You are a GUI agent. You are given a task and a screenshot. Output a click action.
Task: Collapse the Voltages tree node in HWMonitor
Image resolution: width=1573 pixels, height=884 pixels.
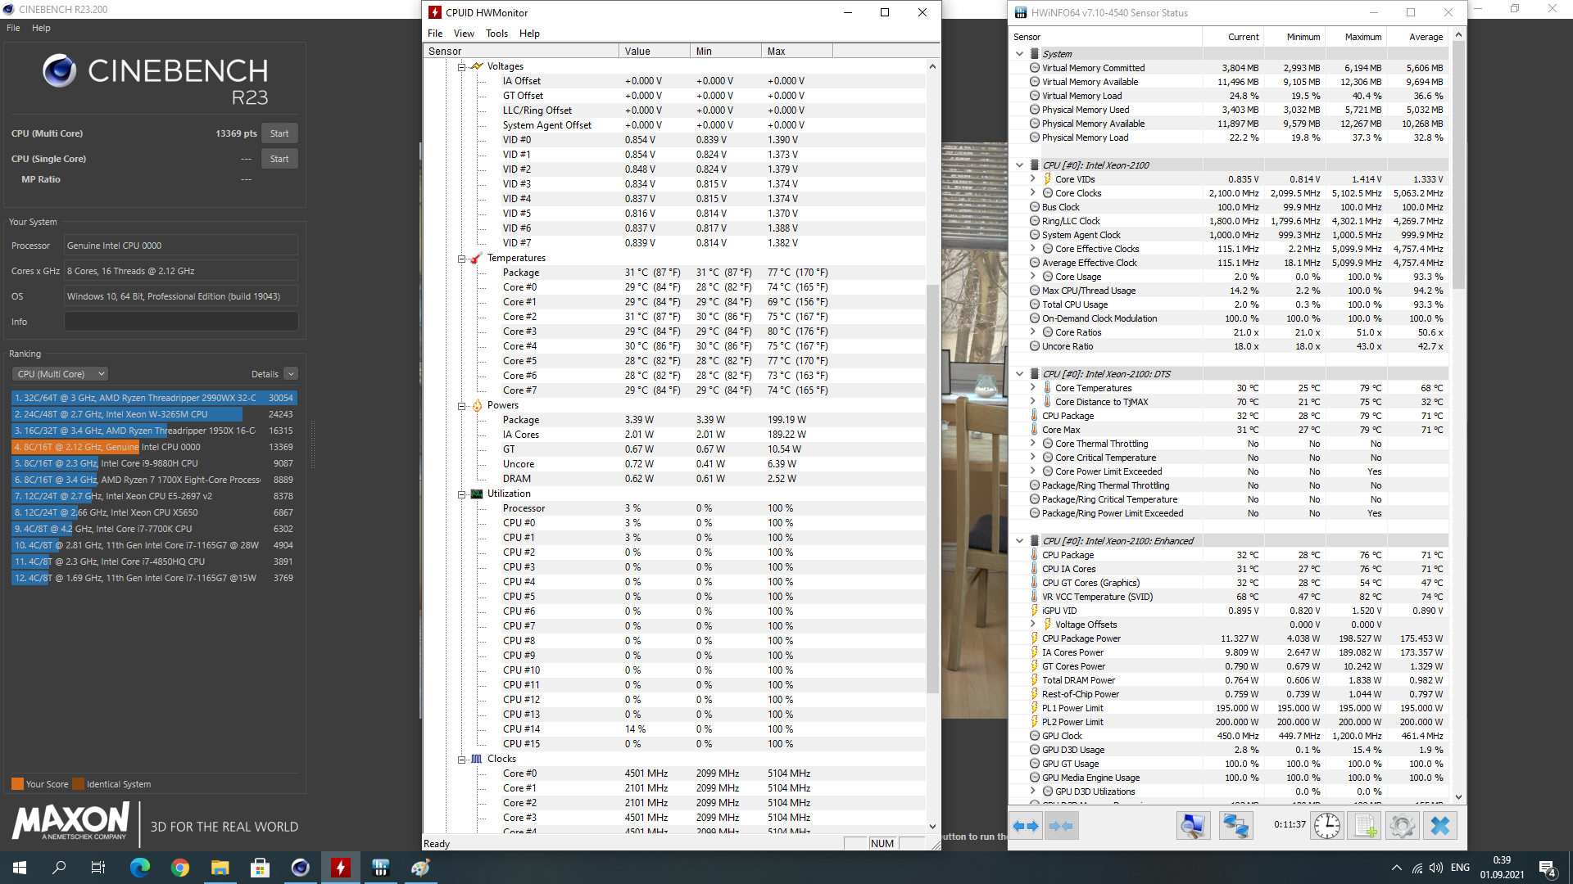(x=461, y=66)
